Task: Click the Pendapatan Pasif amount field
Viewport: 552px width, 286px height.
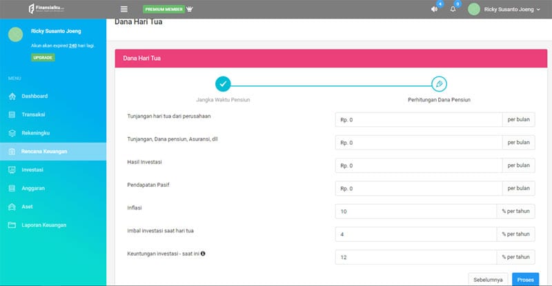Action: tap(418, 188)
